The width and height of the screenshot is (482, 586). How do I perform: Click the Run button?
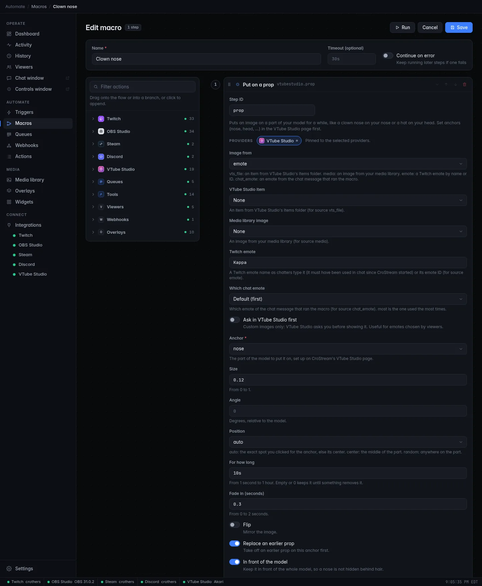[x=402, y=27]
